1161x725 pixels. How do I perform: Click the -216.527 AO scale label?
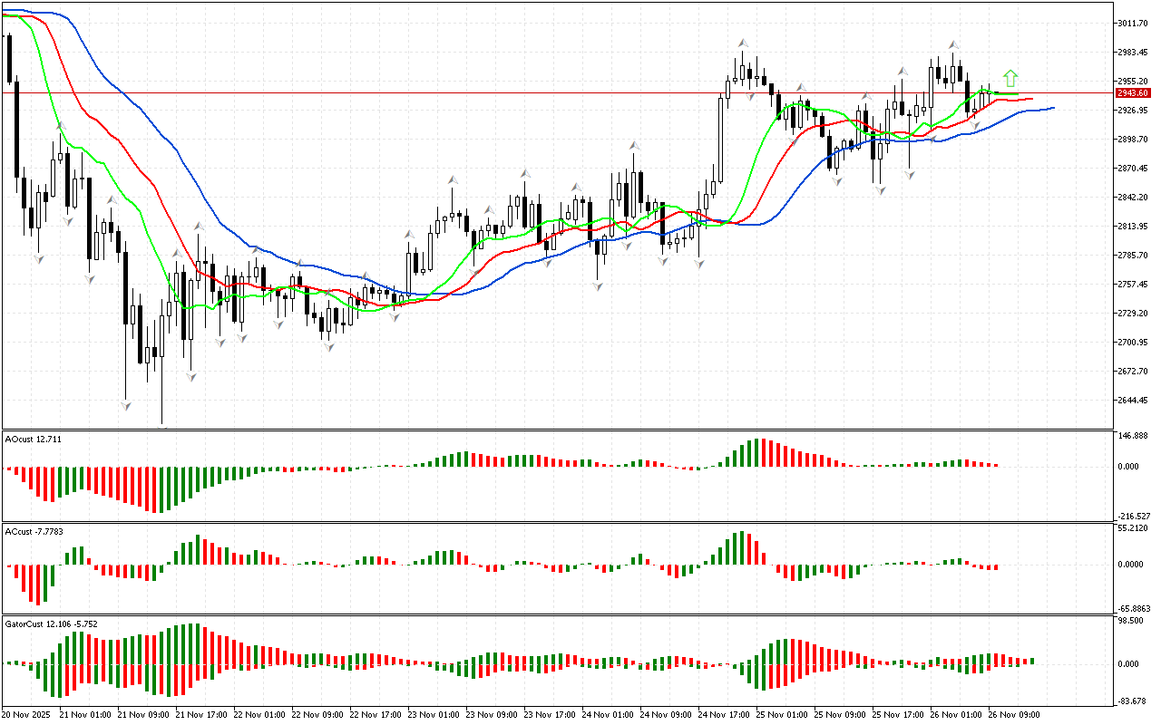point(1135,515)
